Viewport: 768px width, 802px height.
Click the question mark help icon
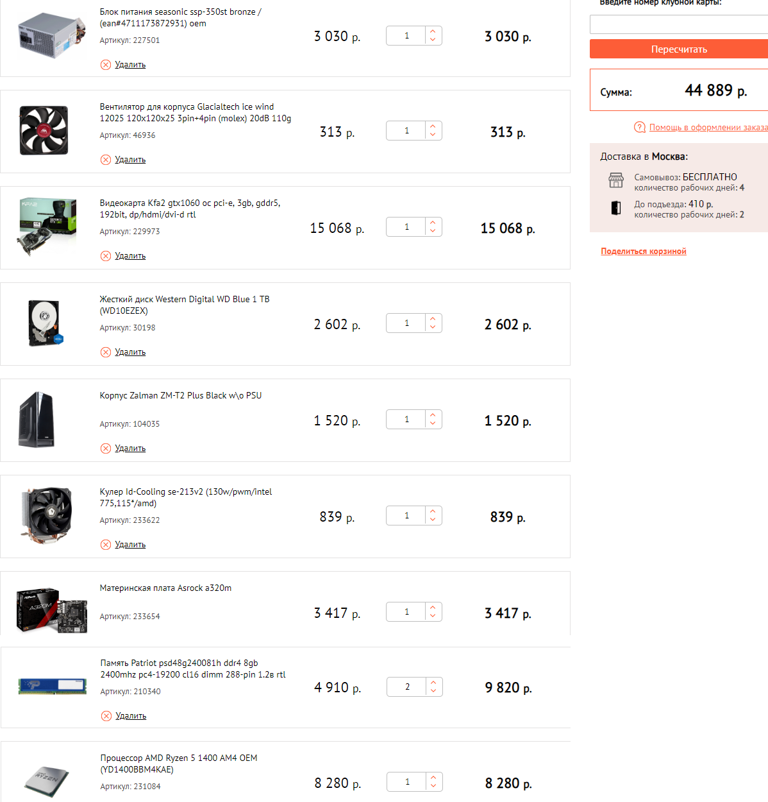[x=640, y=127]
